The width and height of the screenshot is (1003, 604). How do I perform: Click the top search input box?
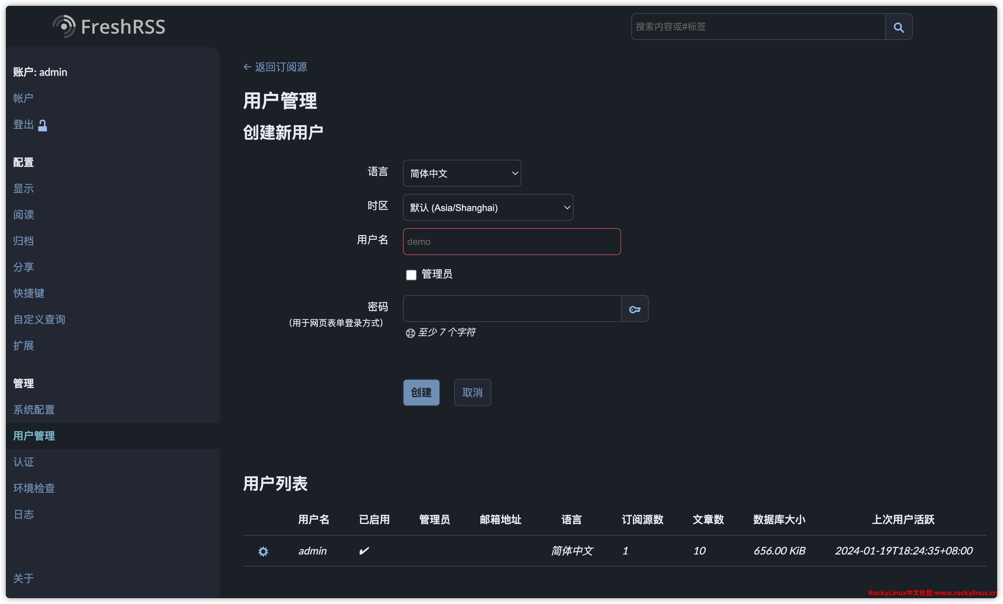tap(758, 27)
